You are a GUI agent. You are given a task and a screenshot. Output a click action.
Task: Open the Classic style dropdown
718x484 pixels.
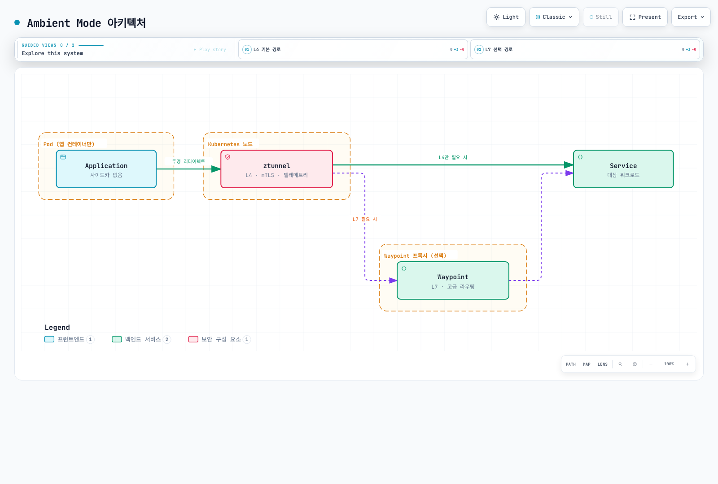pyautogui.click(x=554, y=17)
